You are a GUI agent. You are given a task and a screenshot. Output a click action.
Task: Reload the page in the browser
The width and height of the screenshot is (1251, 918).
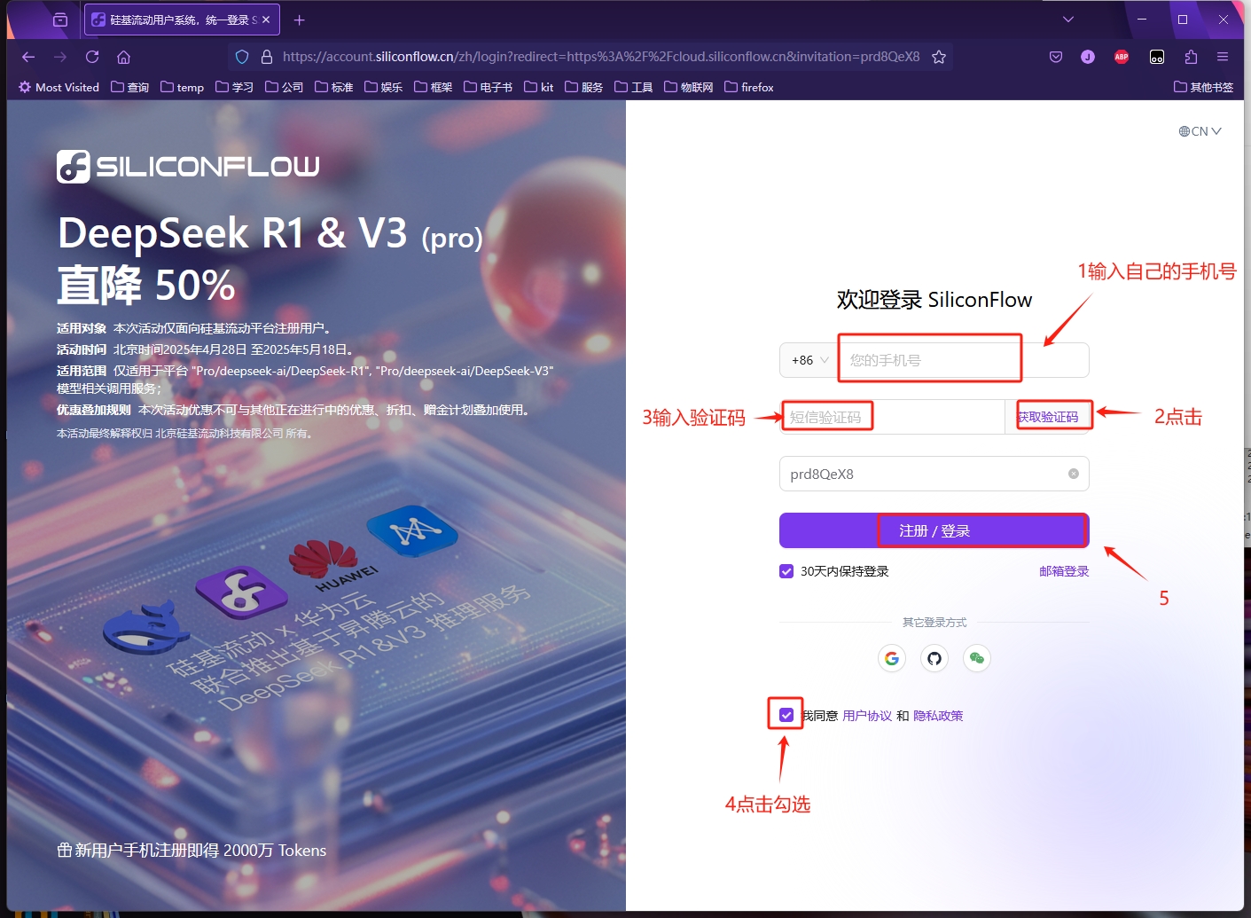92,57
